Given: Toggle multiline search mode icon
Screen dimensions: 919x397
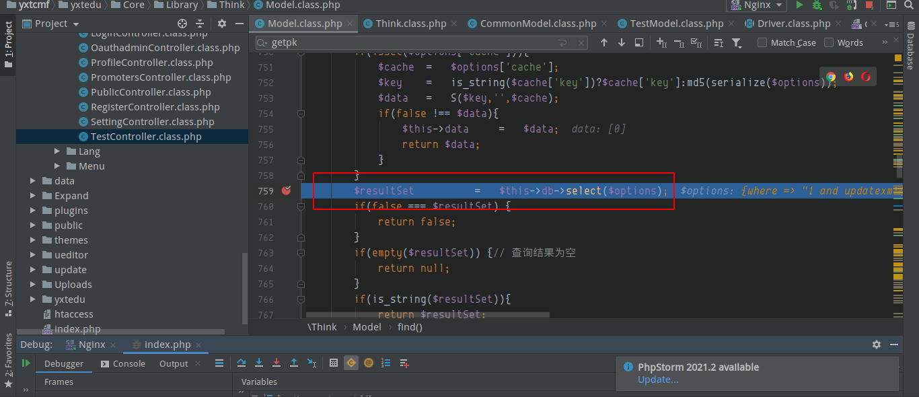Looking at the screenshot, I should 719,42.
